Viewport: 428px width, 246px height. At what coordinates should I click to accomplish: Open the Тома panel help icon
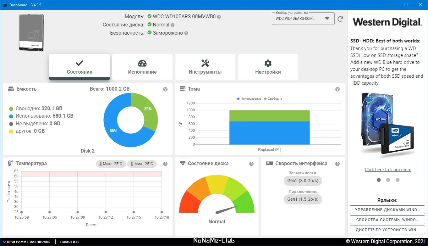337,89
